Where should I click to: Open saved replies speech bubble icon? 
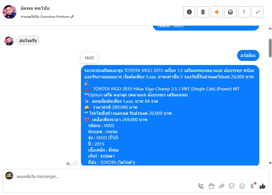click(232, 186)
